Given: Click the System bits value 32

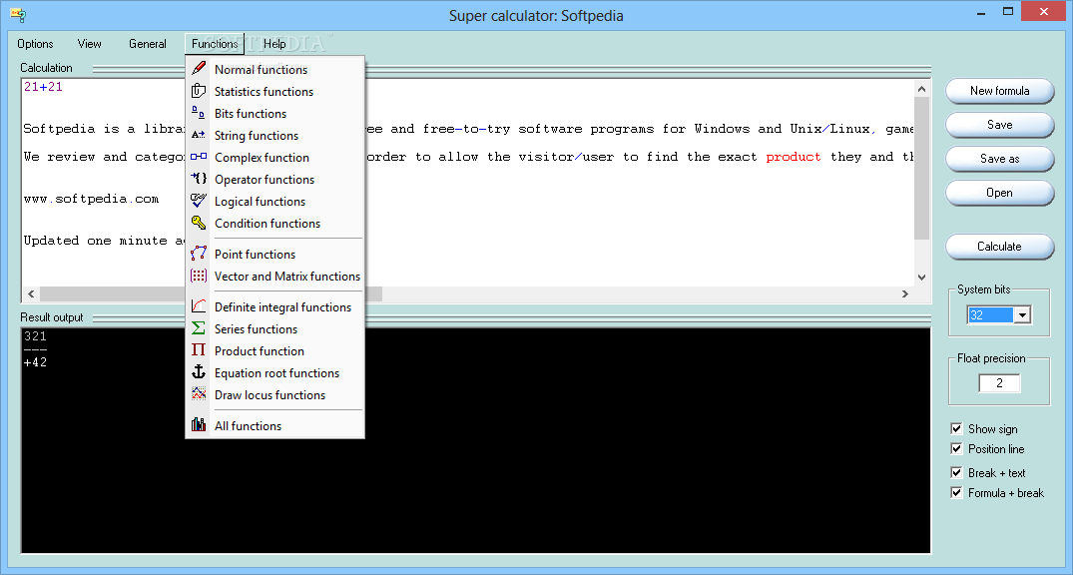Looking at the screenshot, I should pyautogui.click(x=991, y=314).
